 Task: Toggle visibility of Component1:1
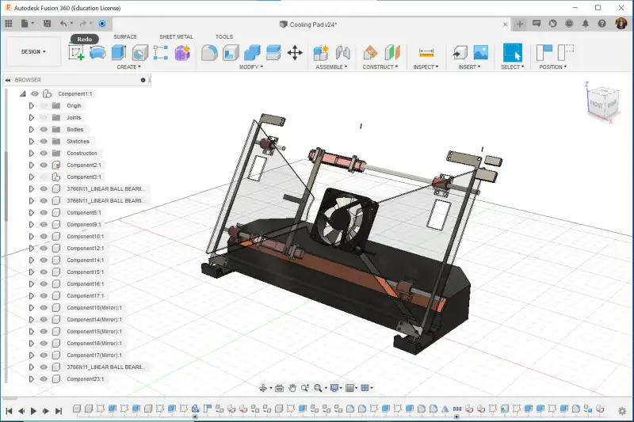pos(35,93)
